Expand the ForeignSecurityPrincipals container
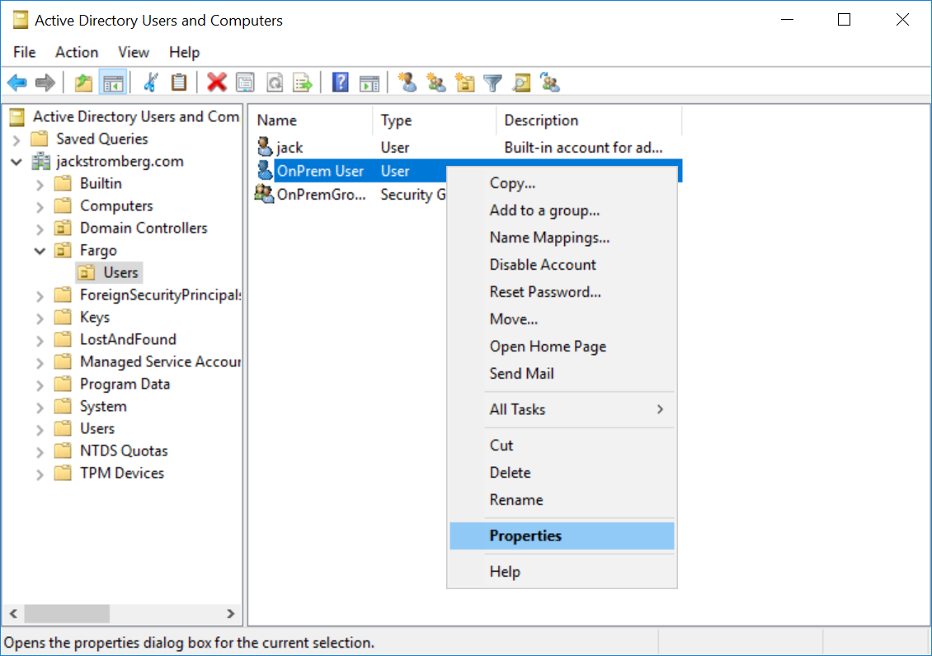The height and width of the screenshot is (656, 932). (x=40, y=295)
